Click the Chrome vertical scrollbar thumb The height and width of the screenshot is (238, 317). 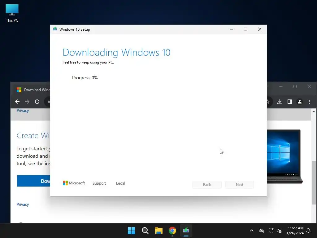click(314, 183)
